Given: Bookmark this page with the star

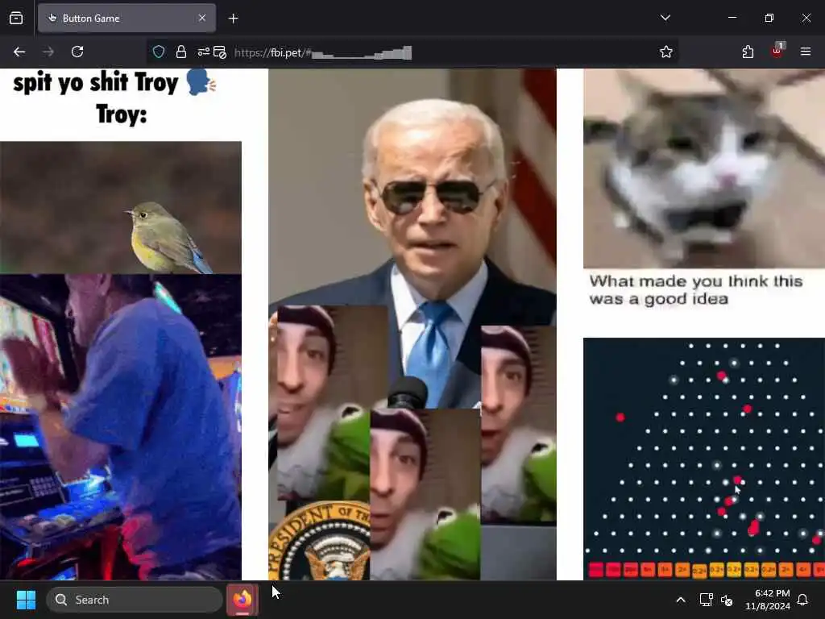Looking at the screenshot, I should click(666, 52).
